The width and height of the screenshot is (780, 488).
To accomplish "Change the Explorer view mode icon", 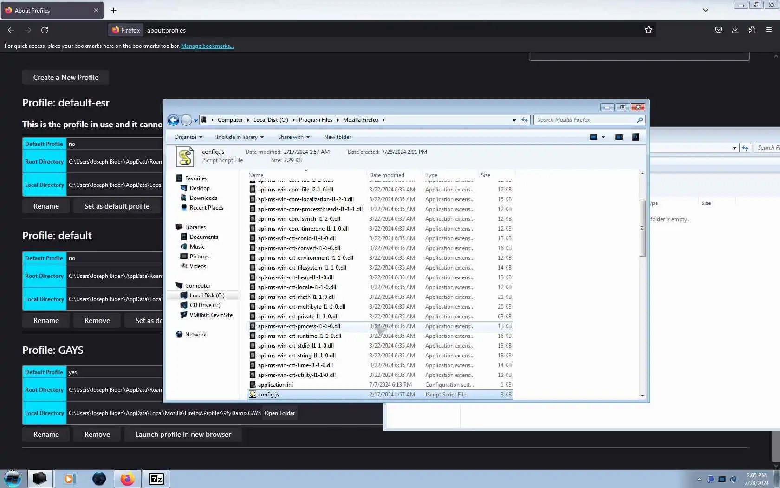I will 593,137.
